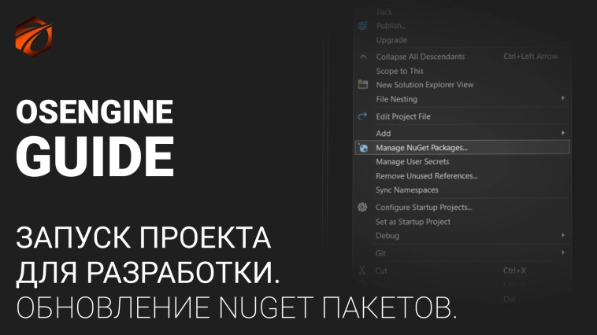The width and height of the screenshot is (597, 335).
Task: Expand the Debug submenu arrow
Action: pyautogui.click(x=562, y=235)
